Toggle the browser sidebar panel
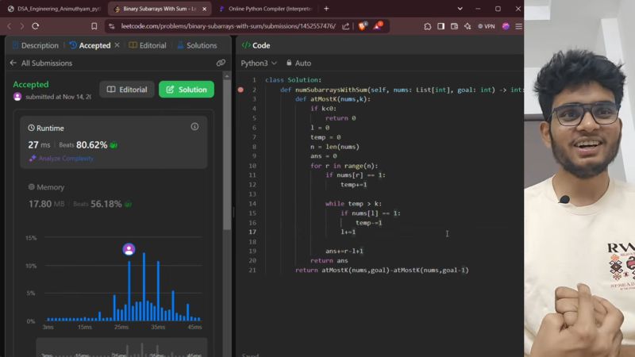Viewport: 635px width, 357px height. pyautogui.click(x=441, y=26)
